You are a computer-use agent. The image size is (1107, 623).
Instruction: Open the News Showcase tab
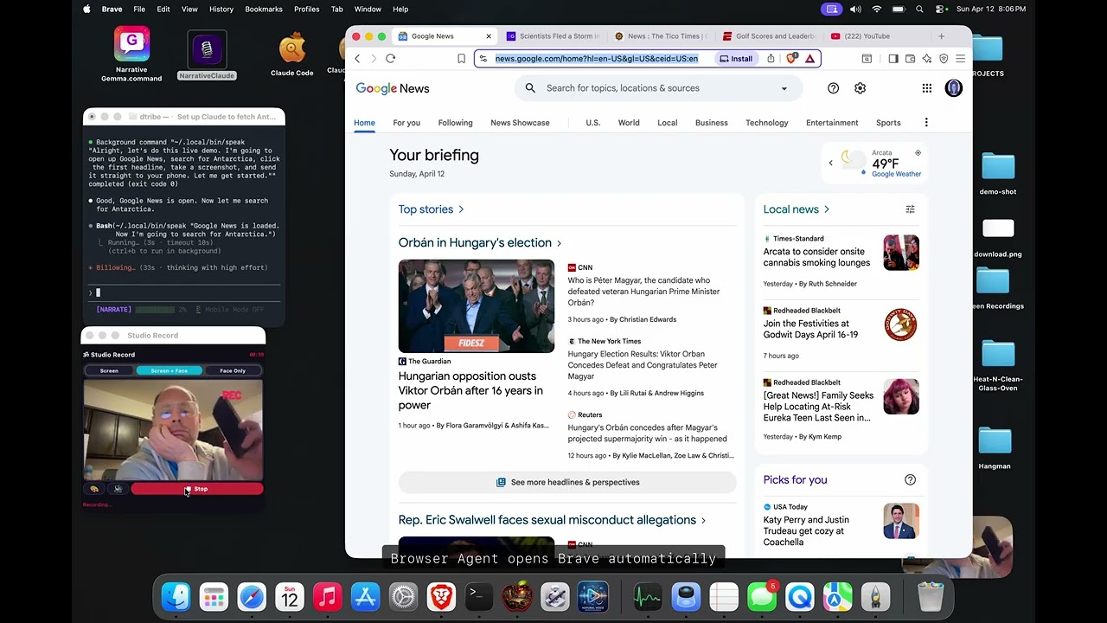[x=520, y=123]
